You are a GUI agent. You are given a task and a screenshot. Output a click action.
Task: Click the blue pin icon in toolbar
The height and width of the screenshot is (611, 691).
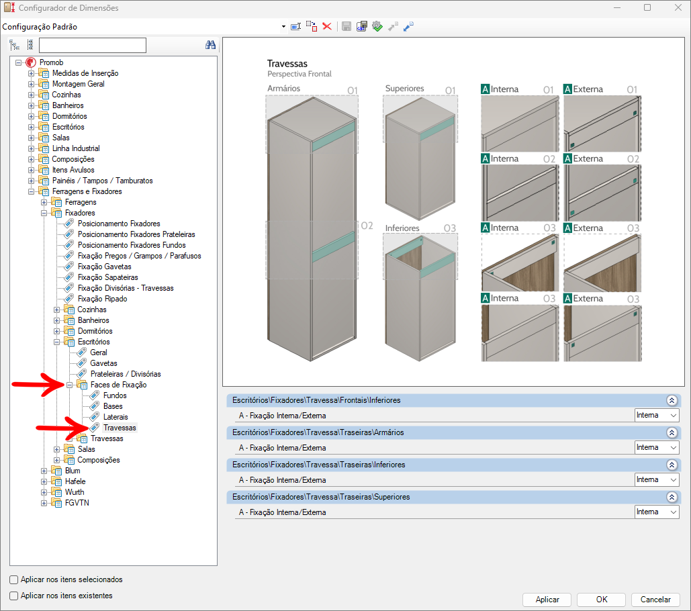408,26
